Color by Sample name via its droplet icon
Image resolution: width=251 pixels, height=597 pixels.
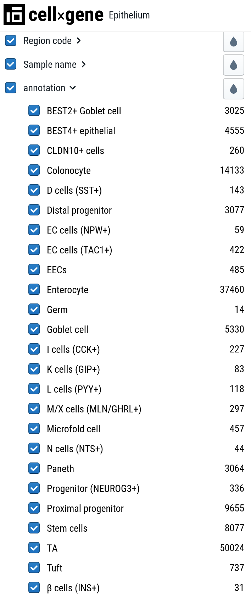(233, 65)
